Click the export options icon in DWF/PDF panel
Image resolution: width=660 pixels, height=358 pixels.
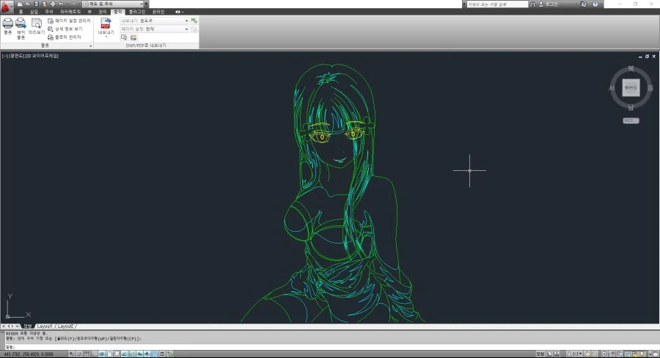tap(134, 37)
